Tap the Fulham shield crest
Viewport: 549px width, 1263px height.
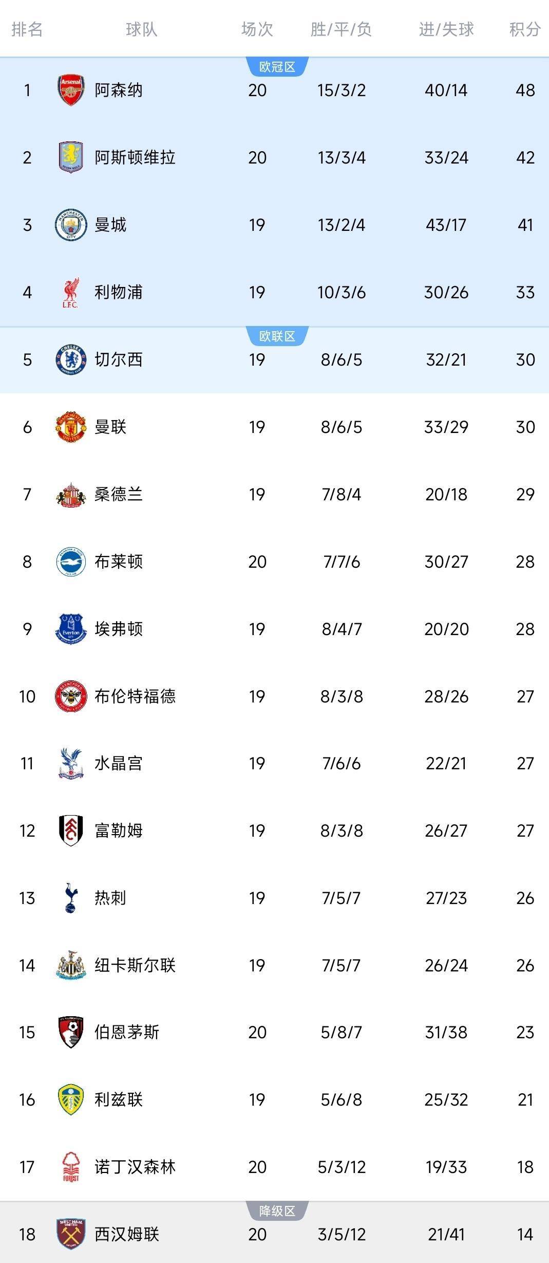(x=70, y=831)
